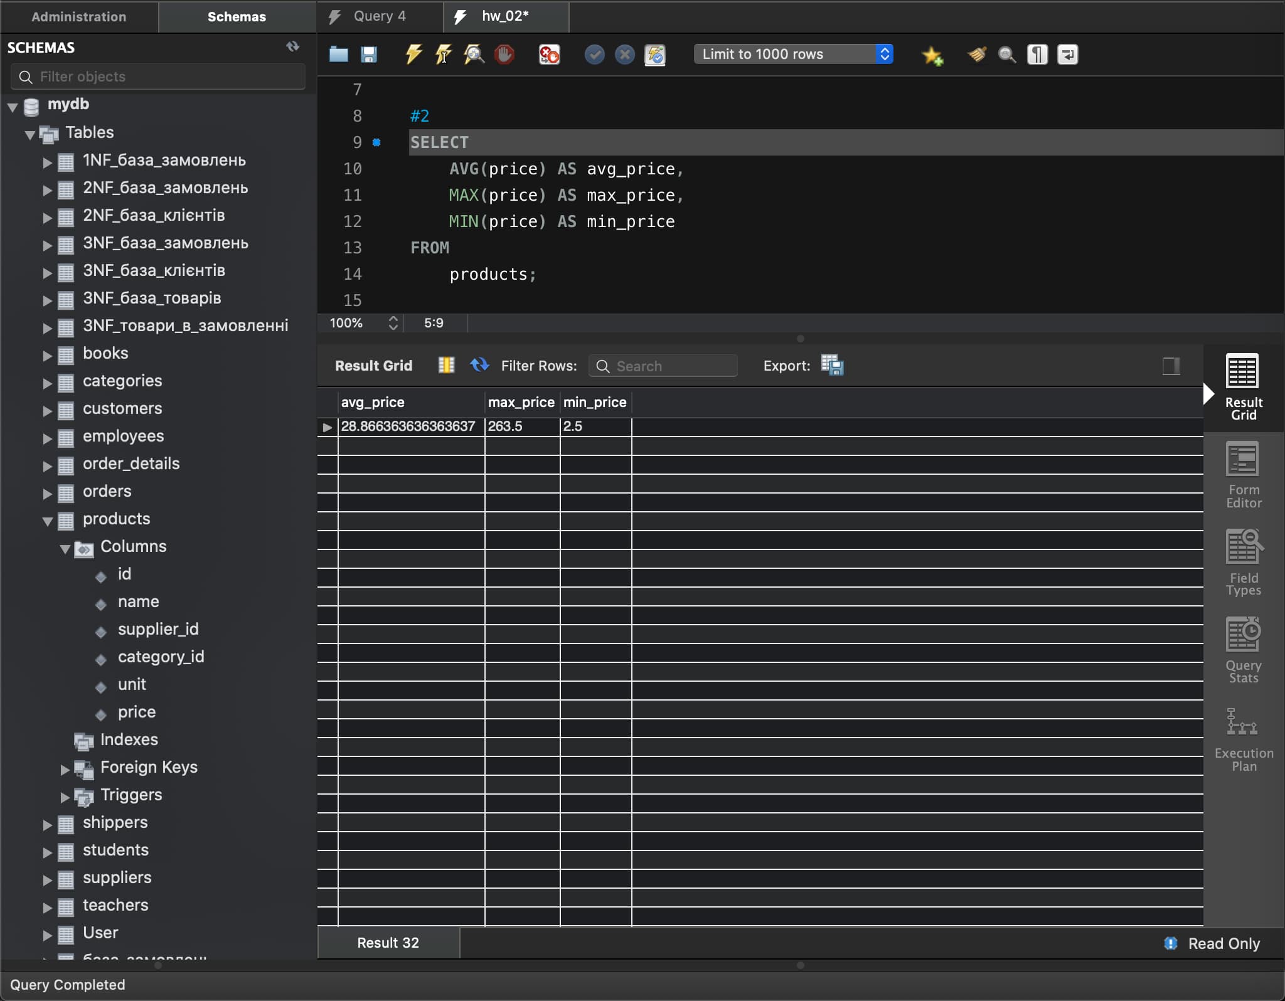Select the 2.5 cell under min_price
1285x1001 pixels.
[x=595, y=426]
